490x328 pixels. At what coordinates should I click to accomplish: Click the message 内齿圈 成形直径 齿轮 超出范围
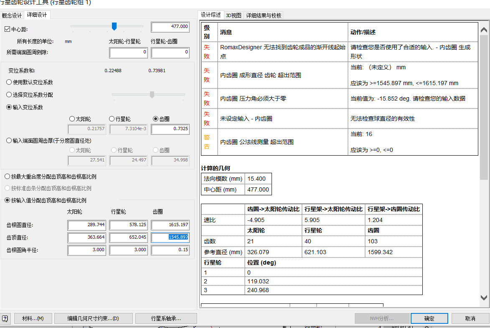pyautogui.click(x=261, y=75)
